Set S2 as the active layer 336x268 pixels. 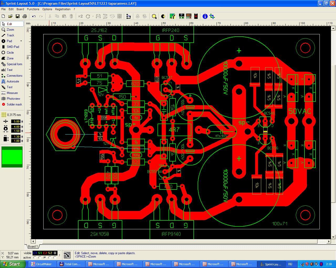click(50, 258)
